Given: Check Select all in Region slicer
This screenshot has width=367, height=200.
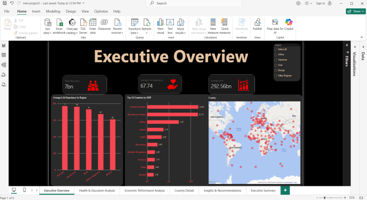Looking at the screenshot, I should 275,49.
